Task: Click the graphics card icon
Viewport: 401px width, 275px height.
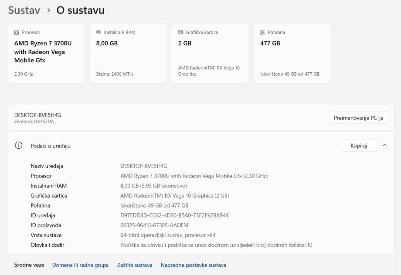Action: [180, 33]
